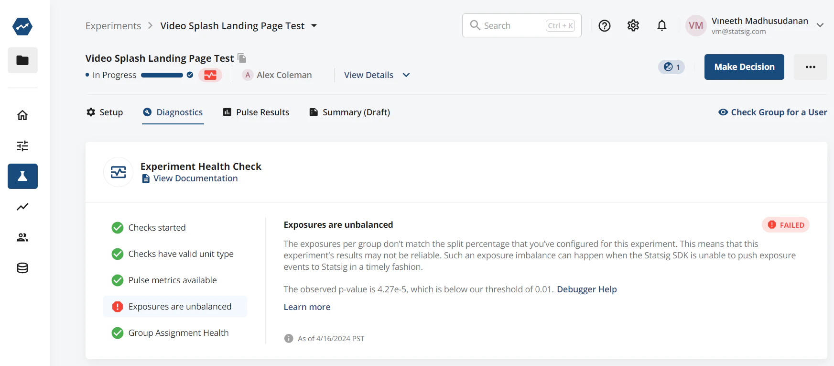Click the help question mark icon

(x=605, y=26)
